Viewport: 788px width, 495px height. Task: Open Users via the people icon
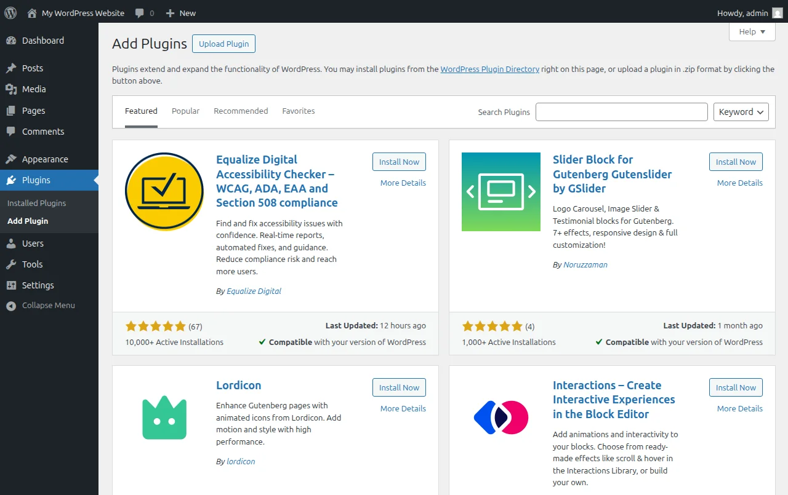point(14,243)
